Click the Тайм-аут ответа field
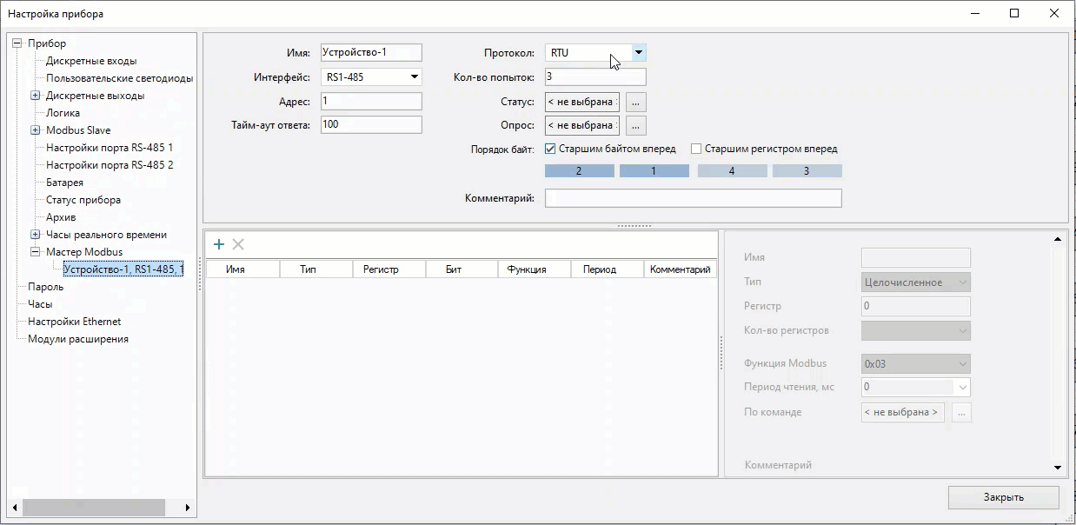This screenshot has height=525, width=1076. click(371, 124)
